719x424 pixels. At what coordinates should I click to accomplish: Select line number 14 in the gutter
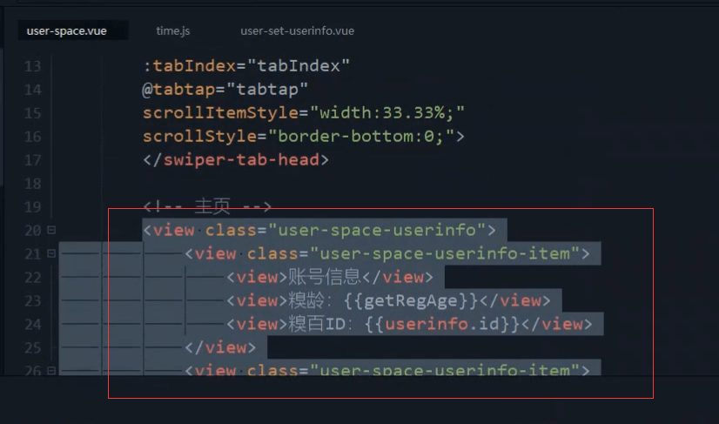pos(32,90)
